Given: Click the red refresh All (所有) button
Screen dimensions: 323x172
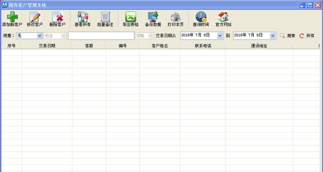Looking at the screenshot, I should click(307, 36).
